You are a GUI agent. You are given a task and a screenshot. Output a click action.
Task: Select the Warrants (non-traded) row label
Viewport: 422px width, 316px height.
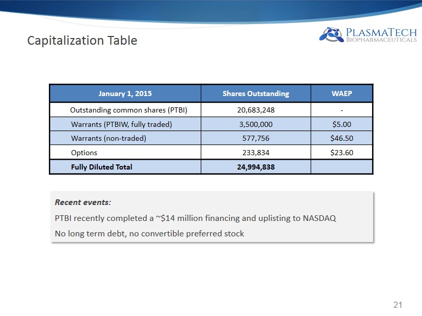click(108, 138)
